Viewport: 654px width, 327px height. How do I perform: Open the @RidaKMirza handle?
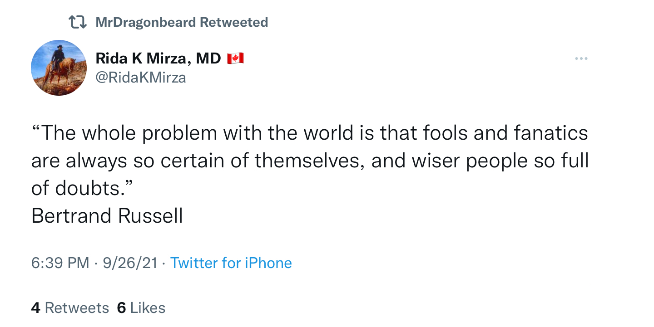[x=141, y=78]
